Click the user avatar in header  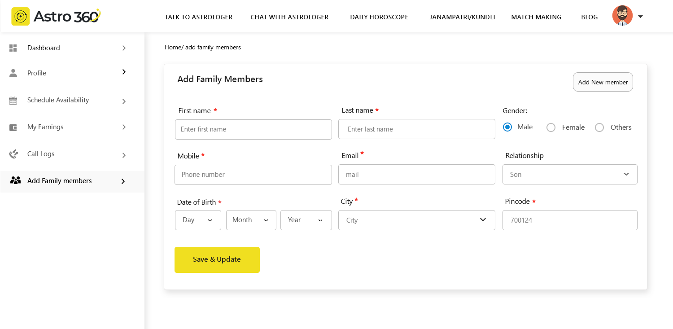coord(622,16)
